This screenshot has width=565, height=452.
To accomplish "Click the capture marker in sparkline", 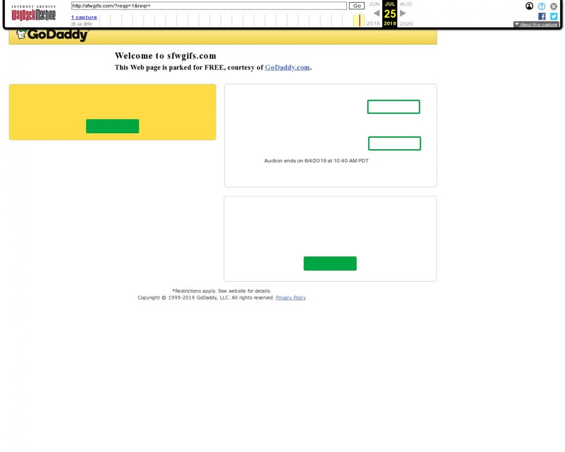I will click(359, 20).
